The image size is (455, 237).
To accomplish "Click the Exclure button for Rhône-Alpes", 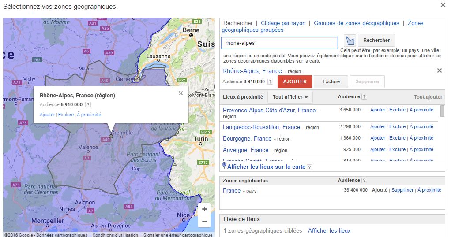I will [x=331, y=81].
